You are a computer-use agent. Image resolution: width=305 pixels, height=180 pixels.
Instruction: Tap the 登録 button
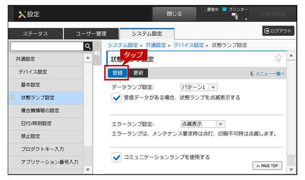coord(117,73)
